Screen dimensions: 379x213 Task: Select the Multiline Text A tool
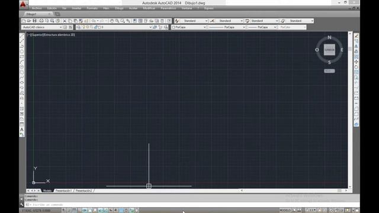click(22, 130)
